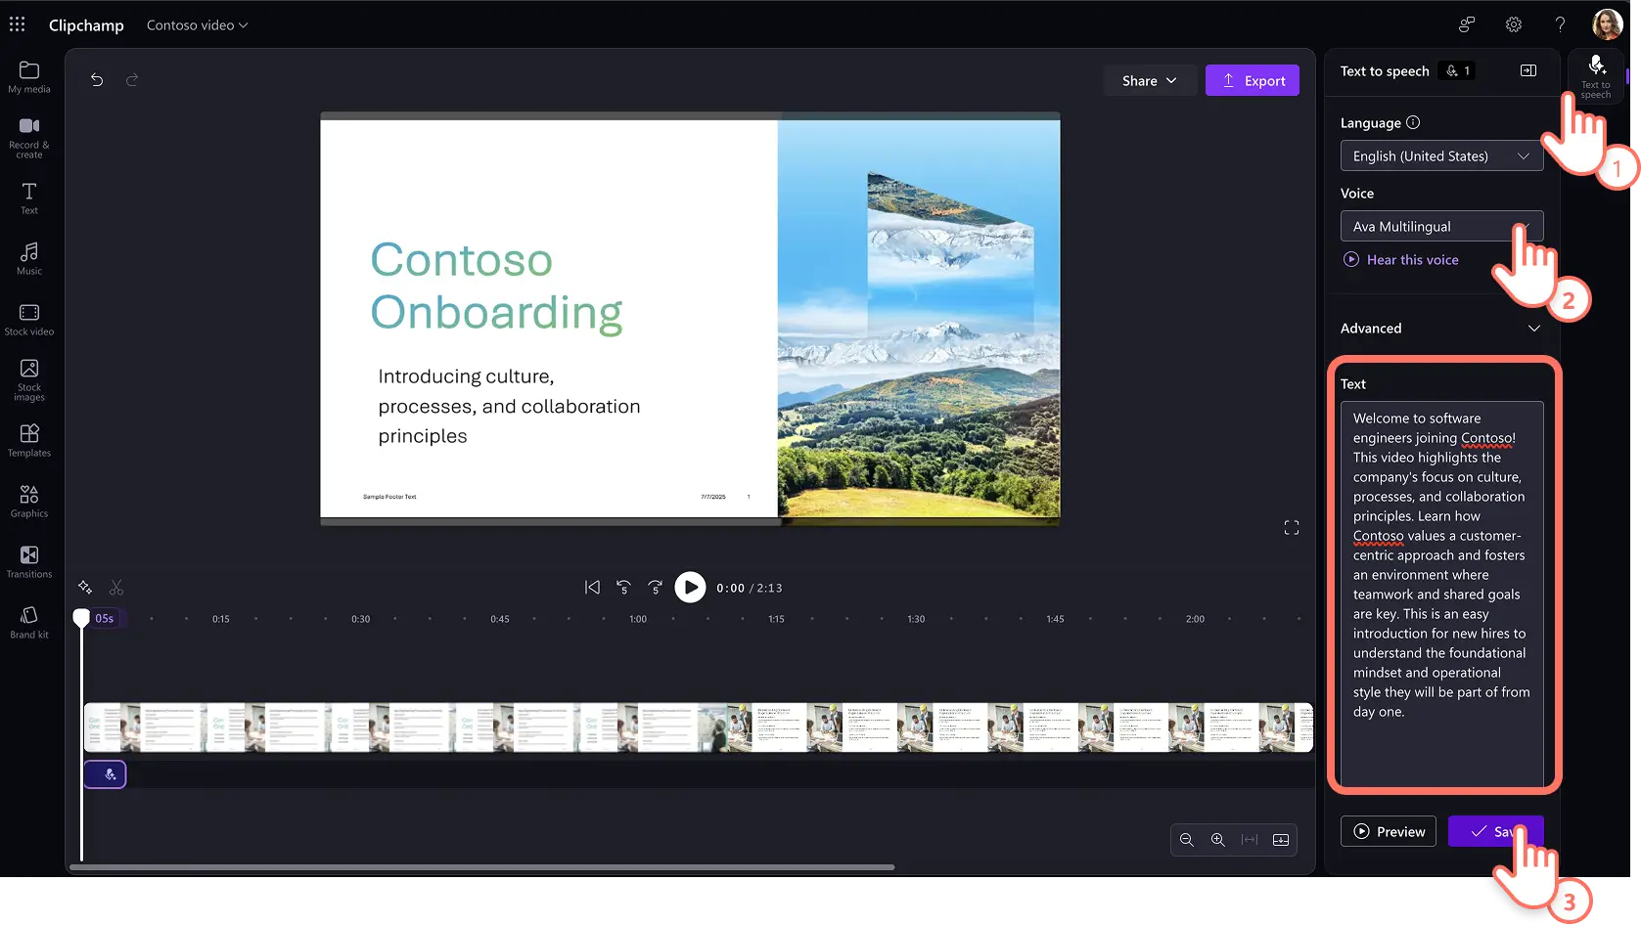Viewport: 1641px width, 925px height.
Task: Click the Export button
Action: click(1253, 80)
